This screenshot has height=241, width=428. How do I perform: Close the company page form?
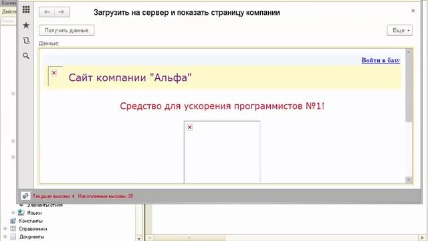[x=413, y=11]
